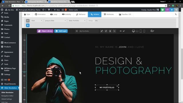This screenshot has height=103, width=183.
Task: Click the layer move/align arrows icon
Action: tap(106, 31)
